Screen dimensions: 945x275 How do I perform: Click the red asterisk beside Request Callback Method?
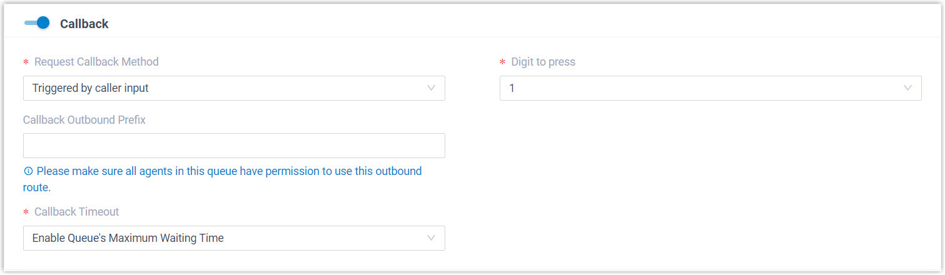coord(26,62)
